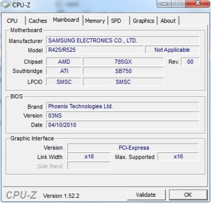This screenshot has width=211, height=203.
Task: Select the Chipset vendor AMD field
Action: pos(64,62)
